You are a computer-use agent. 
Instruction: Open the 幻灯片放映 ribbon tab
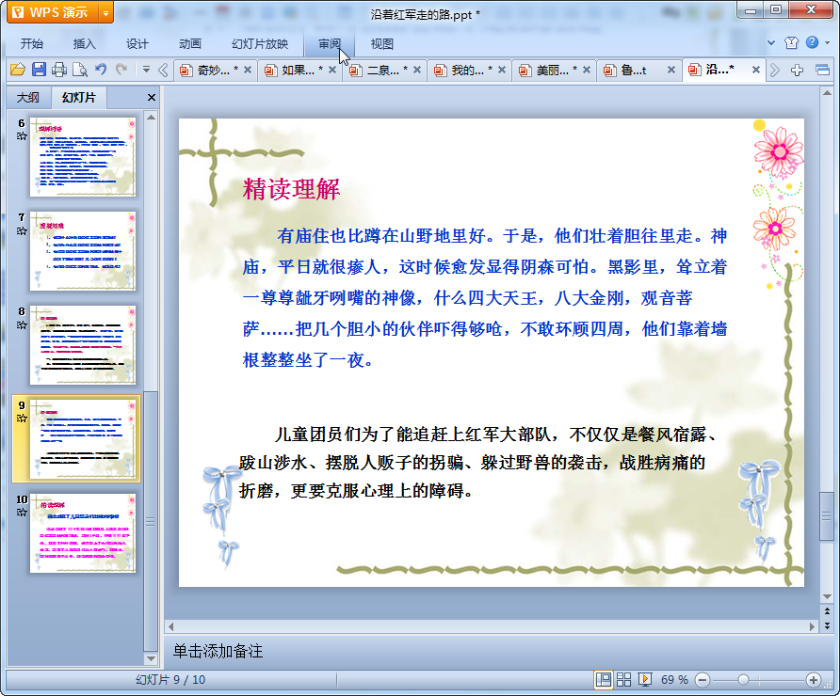(x=260, y=44)
